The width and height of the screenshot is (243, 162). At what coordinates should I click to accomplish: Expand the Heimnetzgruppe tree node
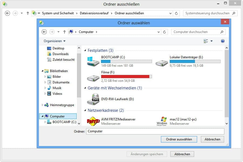pos(42,105)
